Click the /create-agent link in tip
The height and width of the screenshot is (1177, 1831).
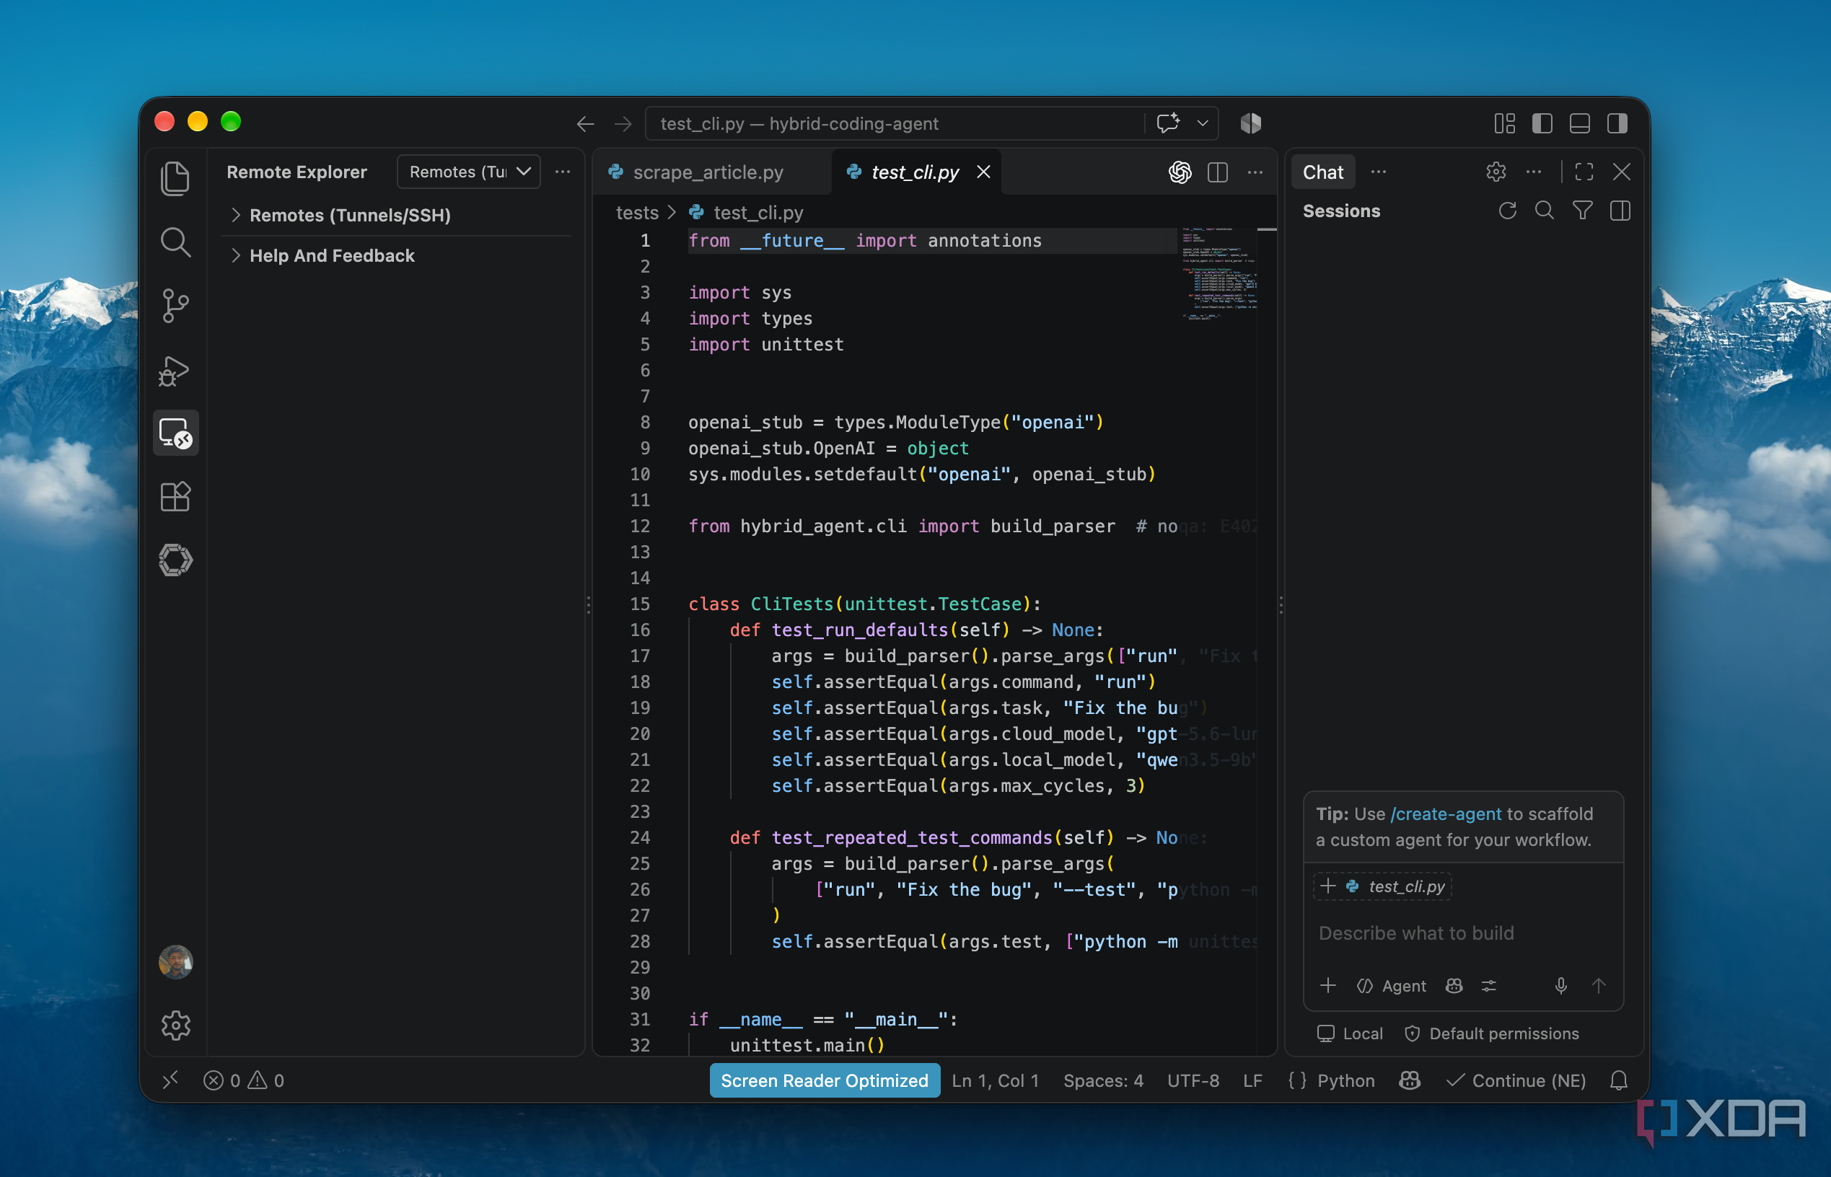tap(1446, 814)
